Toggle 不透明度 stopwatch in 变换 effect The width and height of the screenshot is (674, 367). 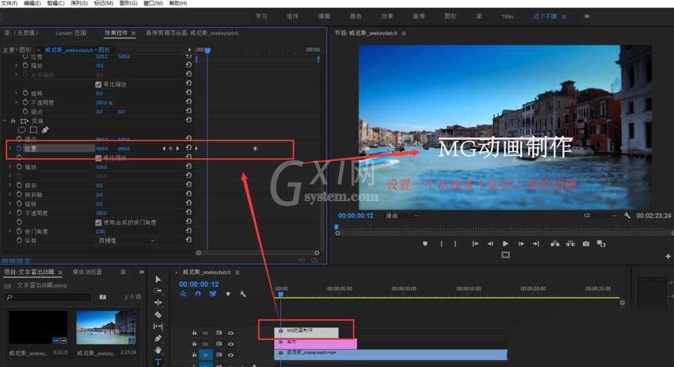coord(19,212)
